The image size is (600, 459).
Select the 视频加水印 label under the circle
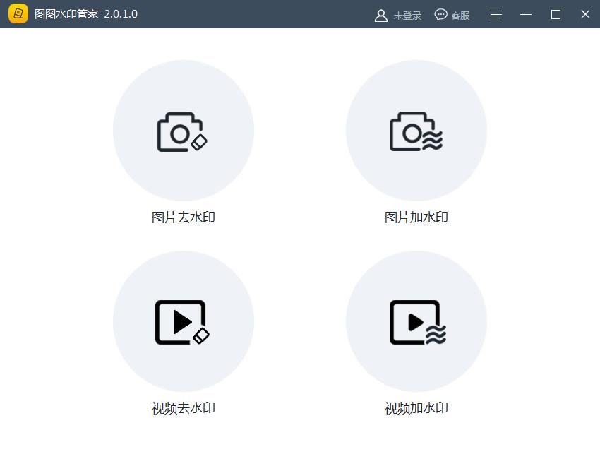pos(416,407)
